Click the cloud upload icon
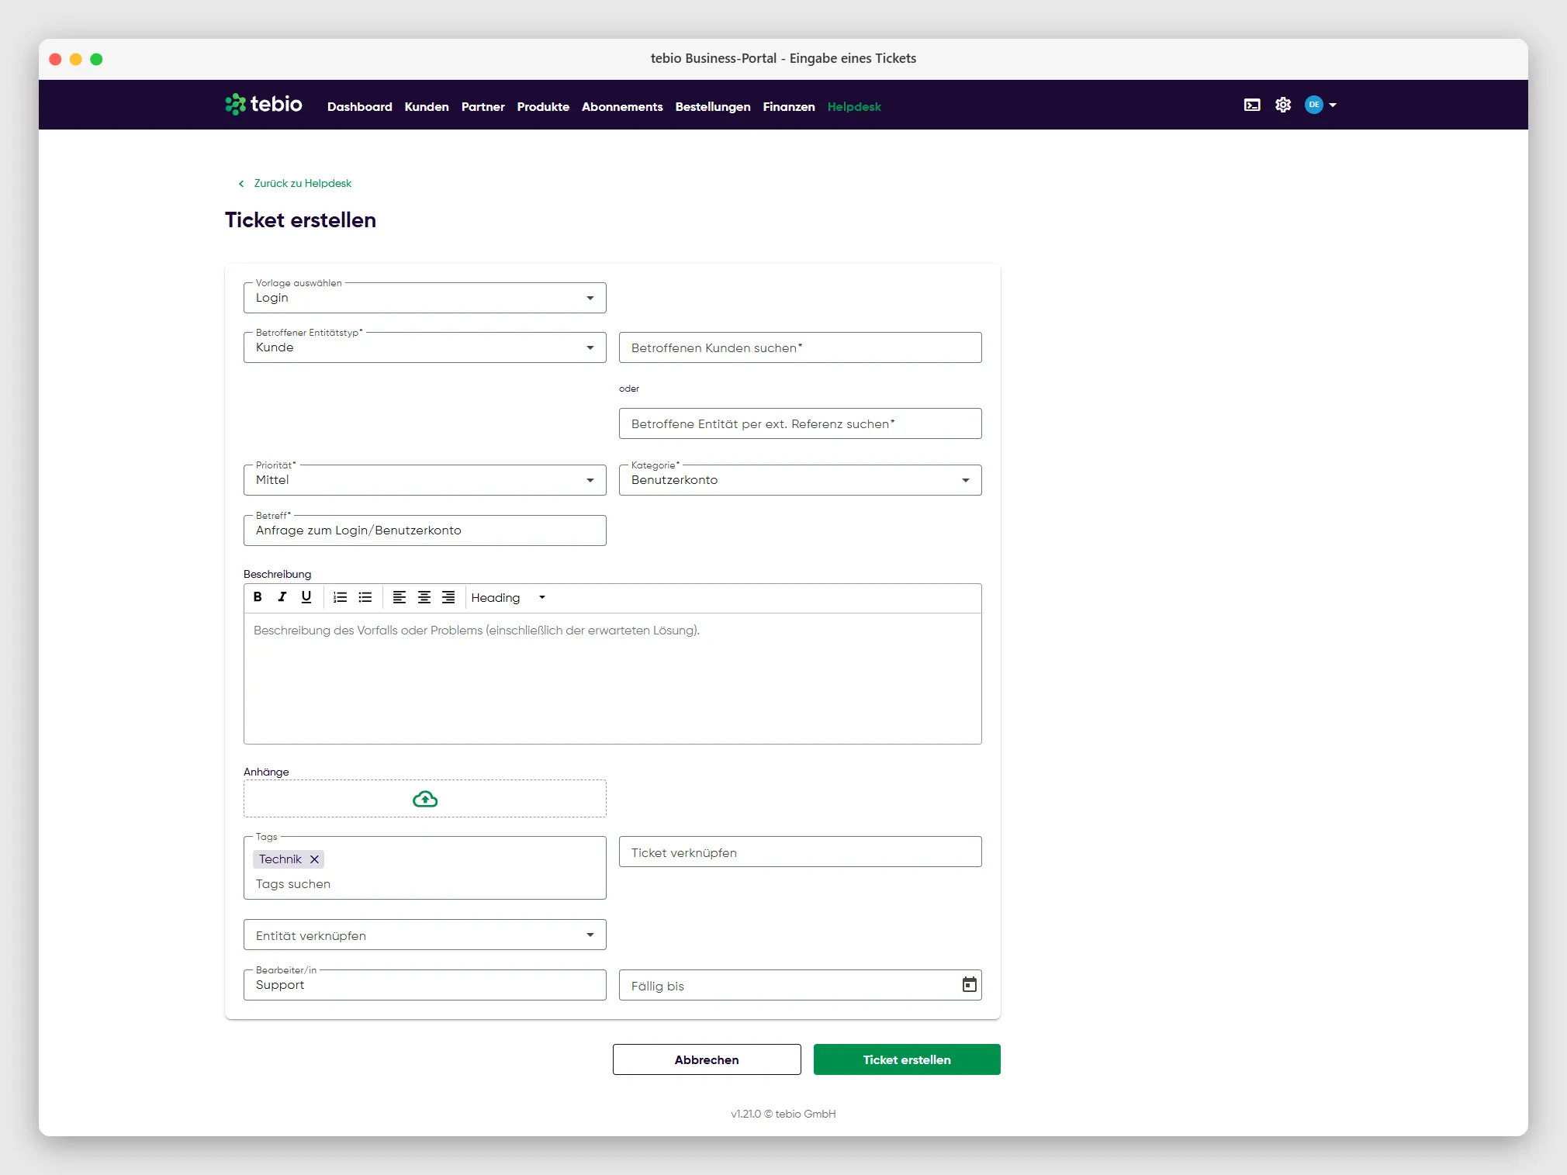 [425, 799]
